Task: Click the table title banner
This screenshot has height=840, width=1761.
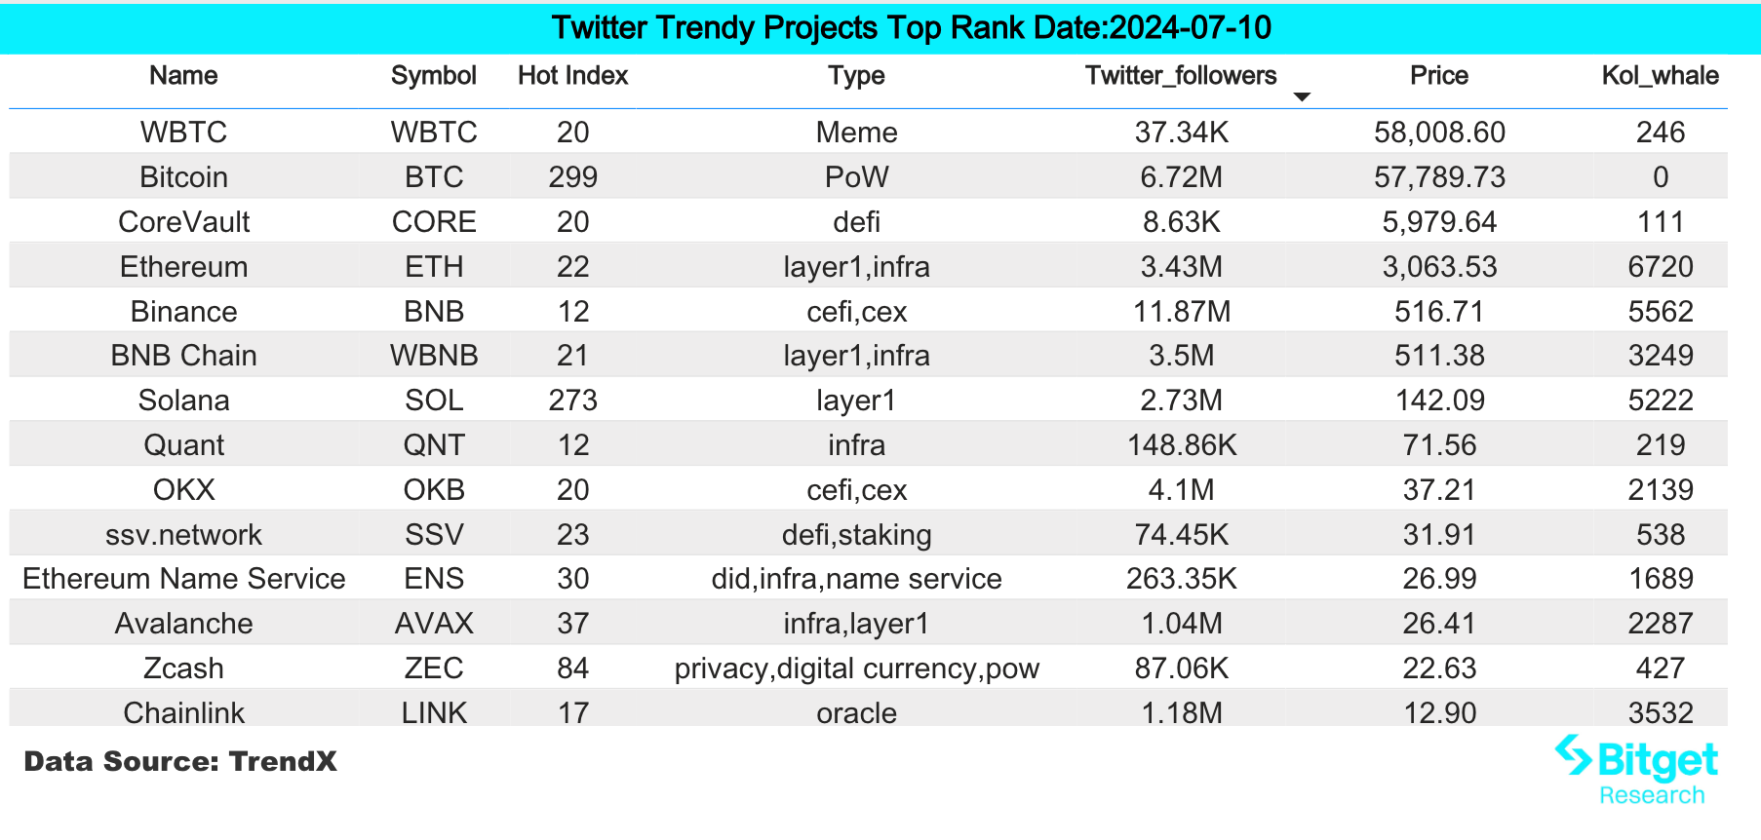Action: (x=911, y=28)
